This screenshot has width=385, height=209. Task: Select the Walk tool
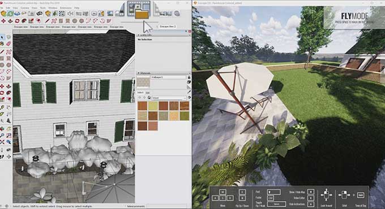click(x=2, y=157)
